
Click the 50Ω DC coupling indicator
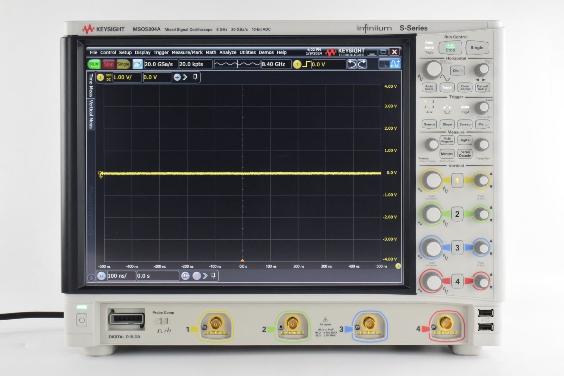tap(109, 77)
